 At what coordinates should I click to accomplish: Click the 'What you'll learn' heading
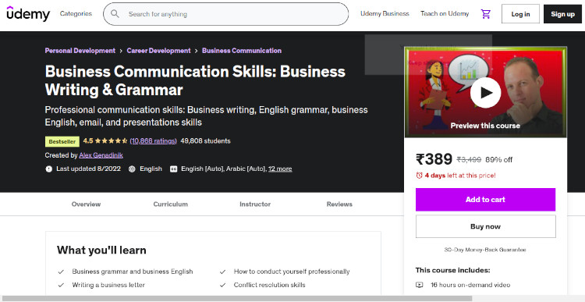pos(101,250)
